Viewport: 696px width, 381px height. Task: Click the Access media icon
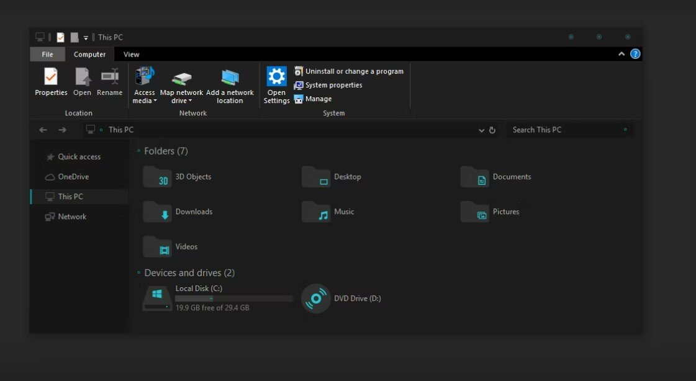point(144,76)
